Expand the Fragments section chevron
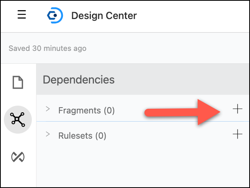 (x=48, y=109)
